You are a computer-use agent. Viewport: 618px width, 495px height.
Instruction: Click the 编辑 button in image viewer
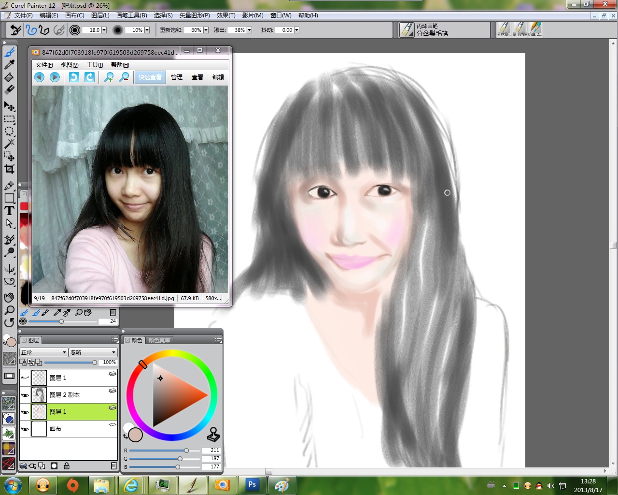[218, 77]
